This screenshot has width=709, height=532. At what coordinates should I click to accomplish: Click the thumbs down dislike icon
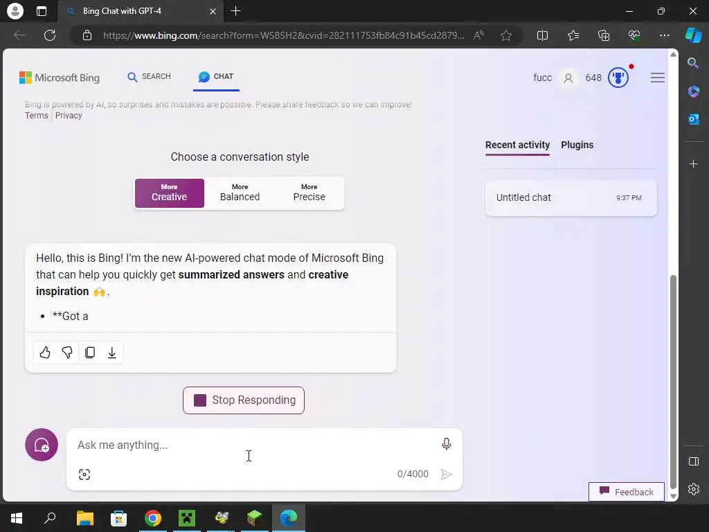click(67, 353)
